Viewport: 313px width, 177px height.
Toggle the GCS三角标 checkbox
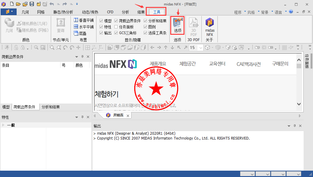[x=116, y=33]
